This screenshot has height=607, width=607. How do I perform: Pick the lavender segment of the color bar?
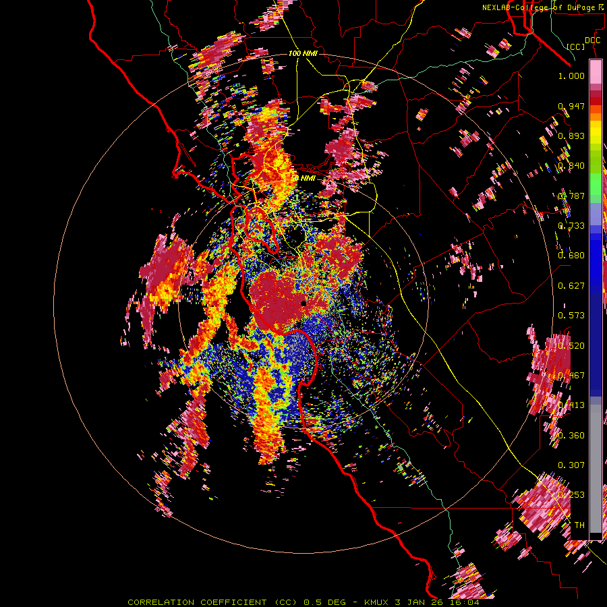click(596, 214)
